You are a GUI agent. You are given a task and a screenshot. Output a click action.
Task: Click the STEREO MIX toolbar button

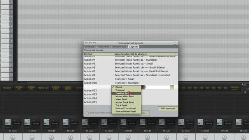(19, 88)
